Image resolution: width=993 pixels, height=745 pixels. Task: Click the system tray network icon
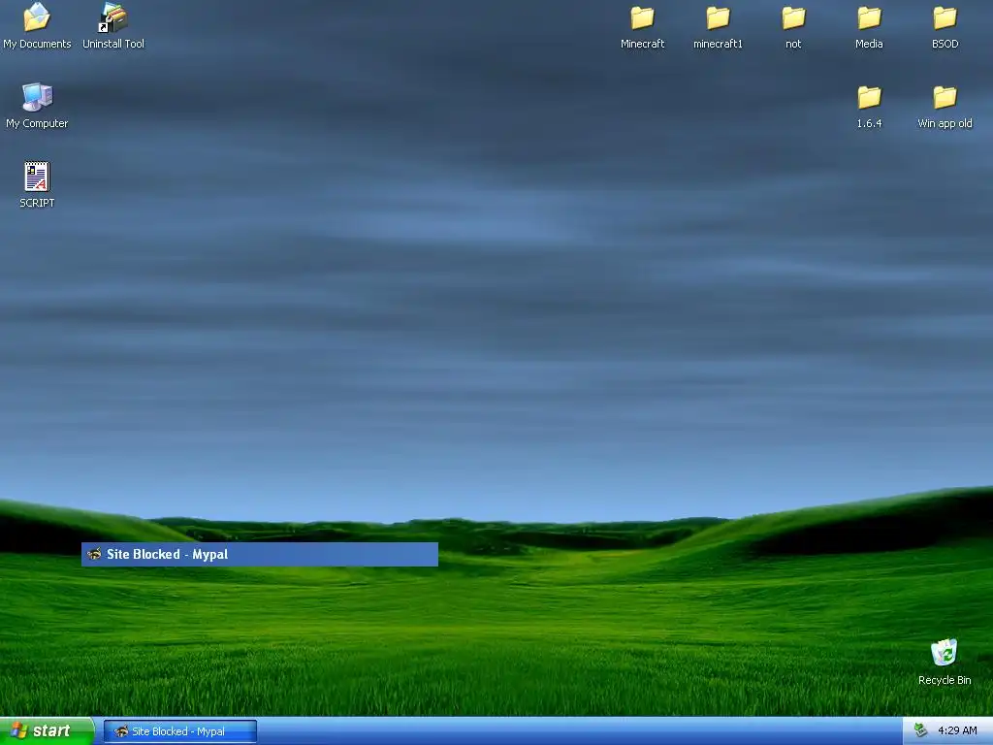point(921,730)
